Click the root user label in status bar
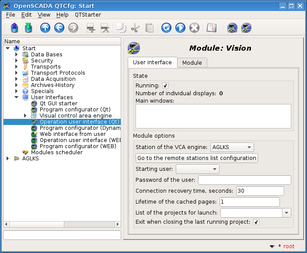Screen dimensions: 307x253 point(289,246)
